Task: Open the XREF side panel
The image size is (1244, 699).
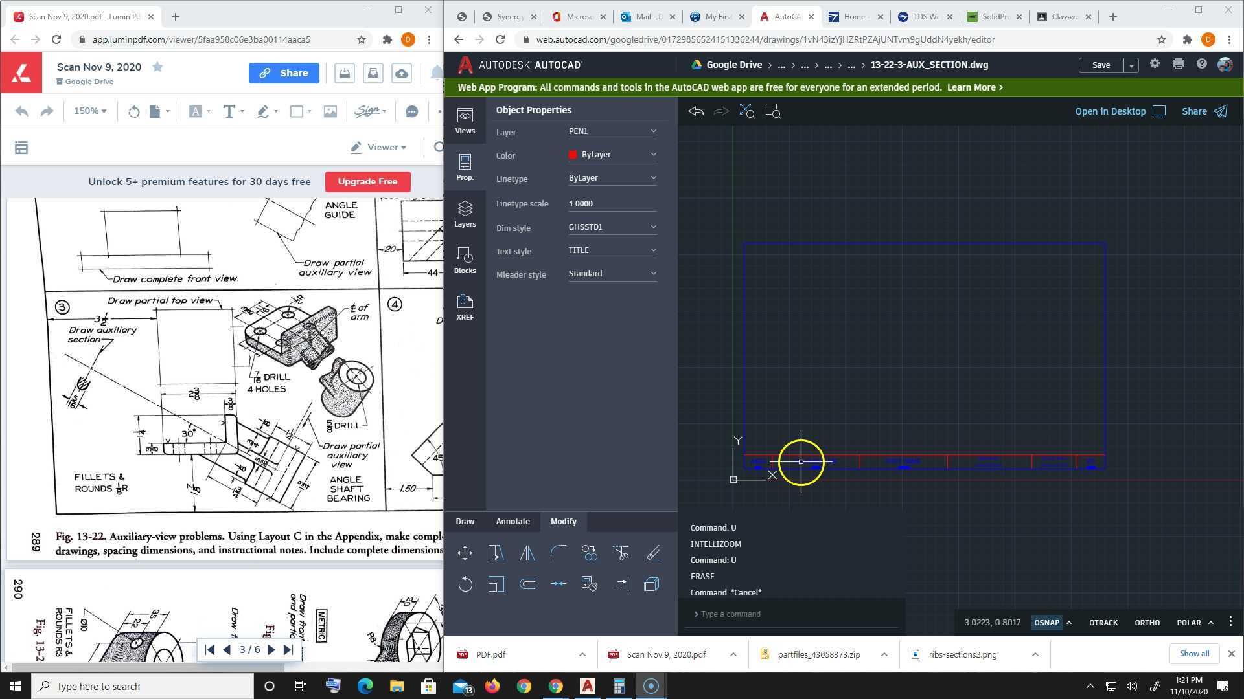Action: tap(465, 307)
